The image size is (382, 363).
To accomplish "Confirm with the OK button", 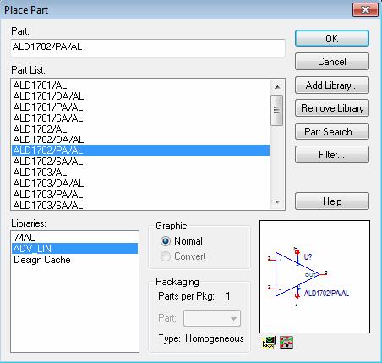I will click(332, 38).
